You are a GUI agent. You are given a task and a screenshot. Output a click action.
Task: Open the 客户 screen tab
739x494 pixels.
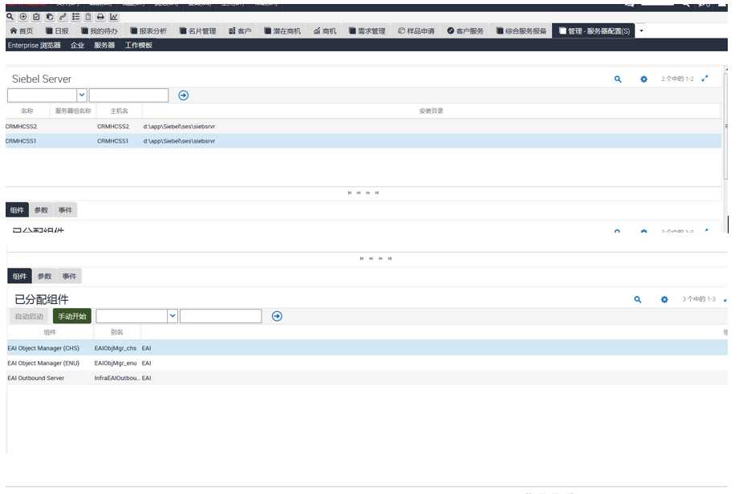tap(240, 30)
